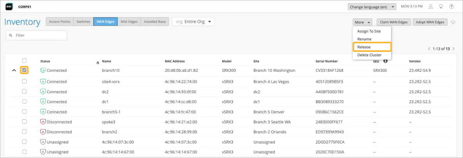The image size is (463, 158).
Task: Toggle the select-all checkbox in the header
Action: pos(25,61)
